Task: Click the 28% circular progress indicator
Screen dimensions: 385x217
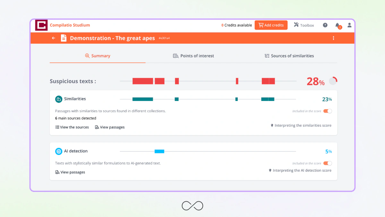Action: [333, 81]
